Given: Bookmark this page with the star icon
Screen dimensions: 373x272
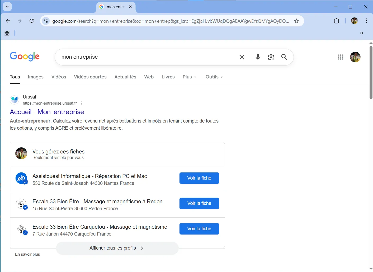Looking at the screenshot, I should pyautogui.click(x=296, y=21).
